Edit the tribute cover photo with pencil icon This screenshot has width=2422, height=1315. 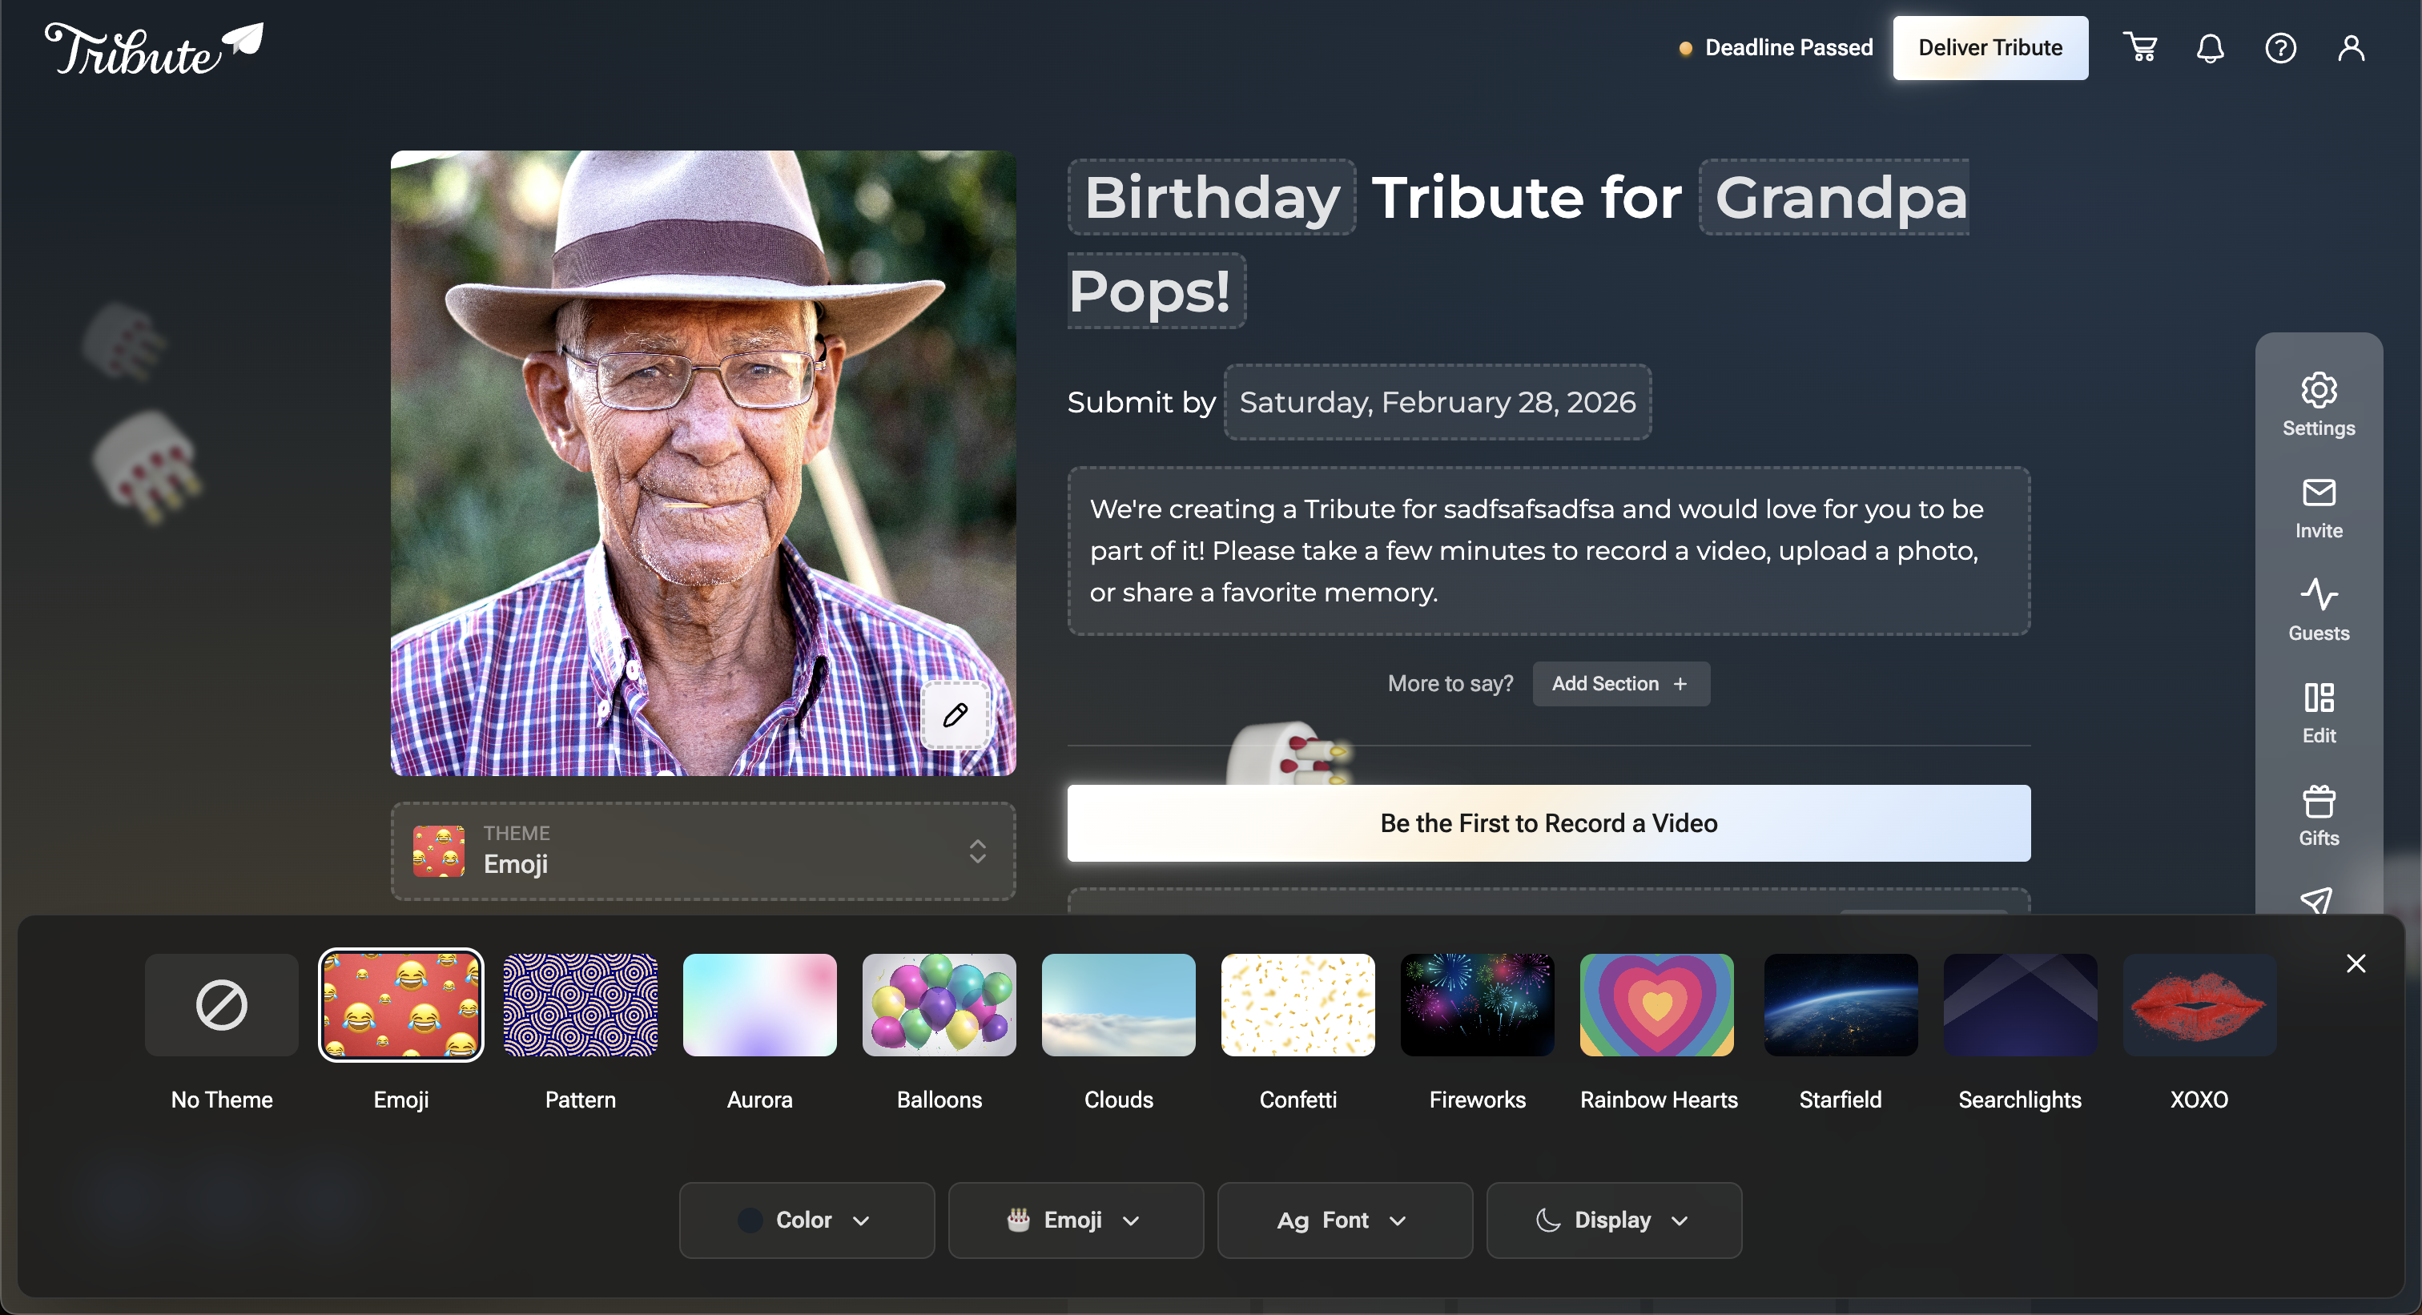[x=956, y=714]
